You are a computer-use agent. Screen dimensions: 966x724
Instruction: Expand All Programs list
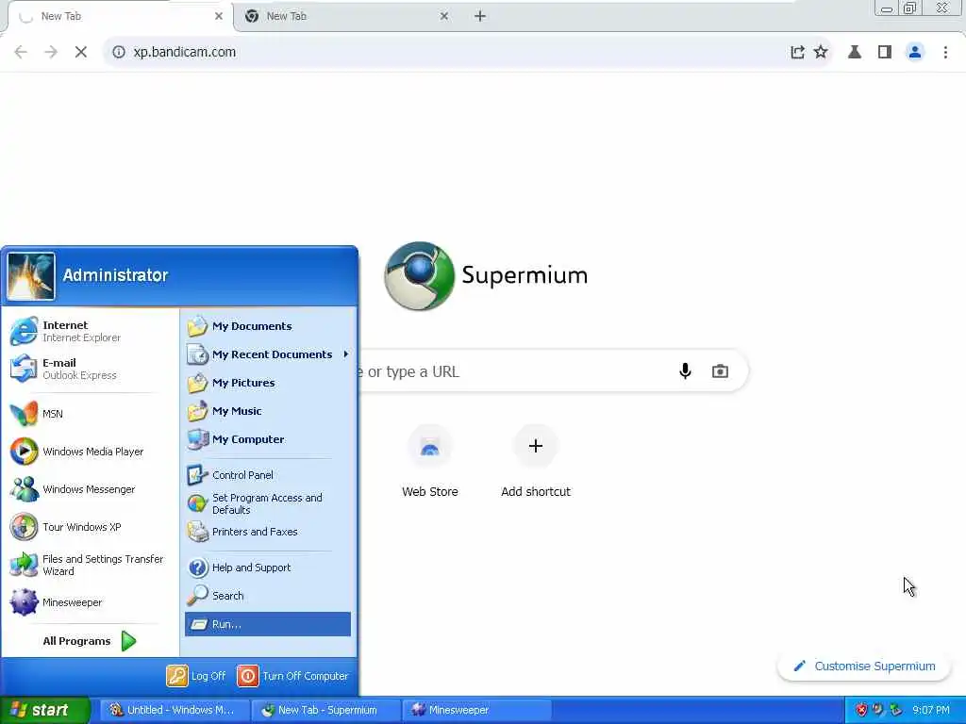90,641
